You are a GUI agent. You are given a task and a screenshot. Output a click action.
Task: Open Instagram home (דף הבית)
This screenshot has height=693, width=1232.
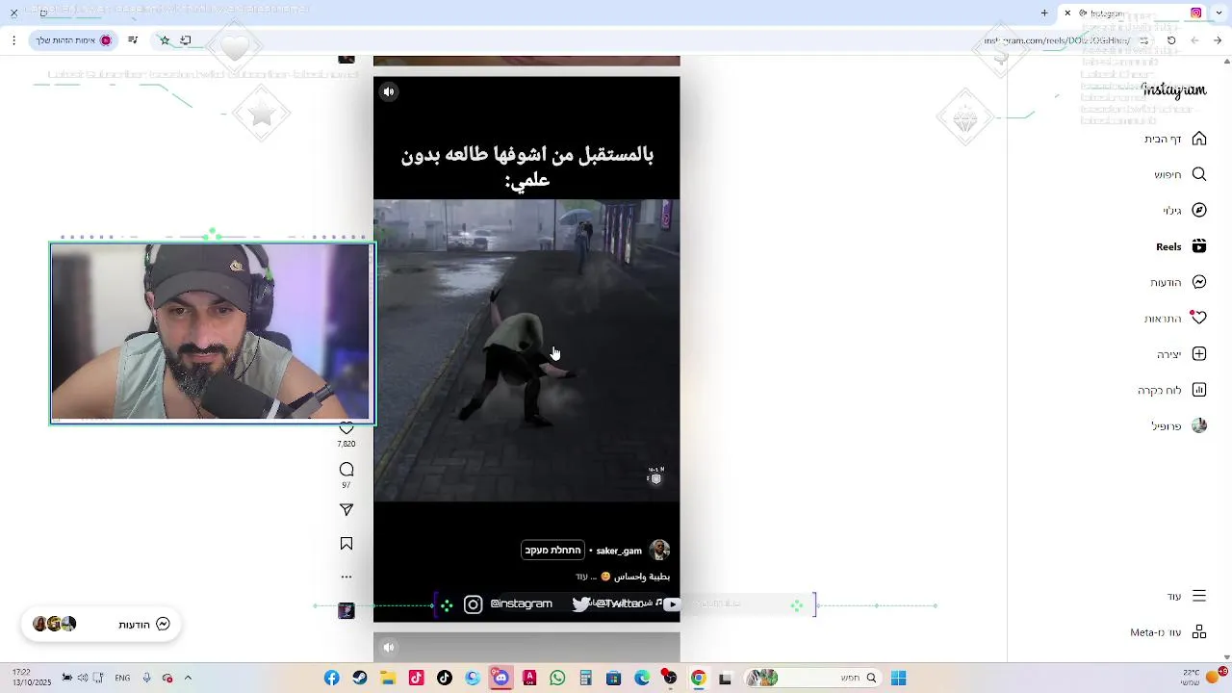pos(1175,139)
